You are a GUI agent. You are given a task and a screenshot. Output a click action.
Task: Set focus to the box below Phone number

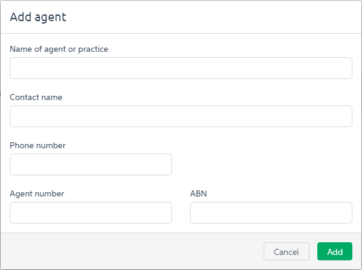click(91, 165)
